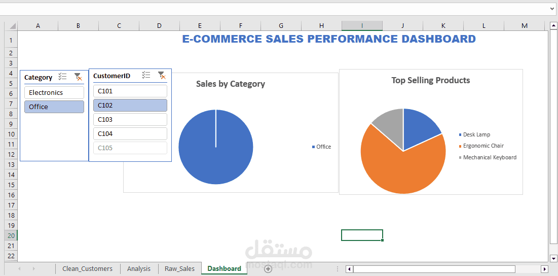Add a new sheet with the plus icon
Viewport: 558px width, 276px height.
tap(268, 269)
